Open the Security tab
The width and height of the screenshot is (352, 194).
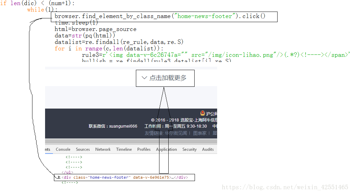click(x=189, y=149)
